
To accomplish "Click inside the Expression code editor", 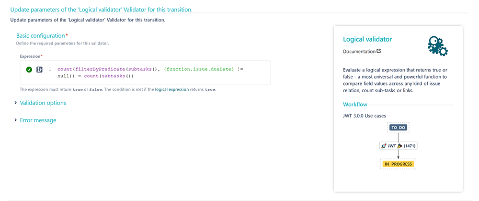I will click(145, 73).
